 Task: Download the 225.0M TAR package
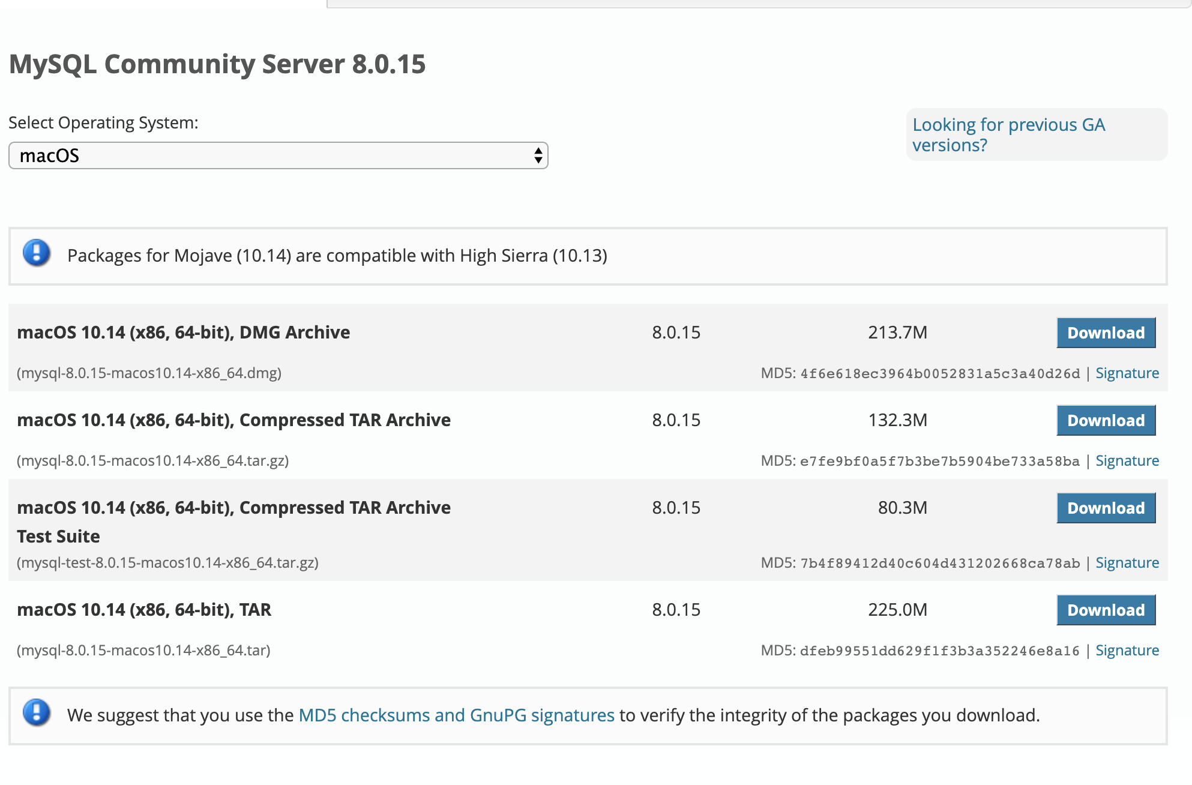[x=1106, y=610]
